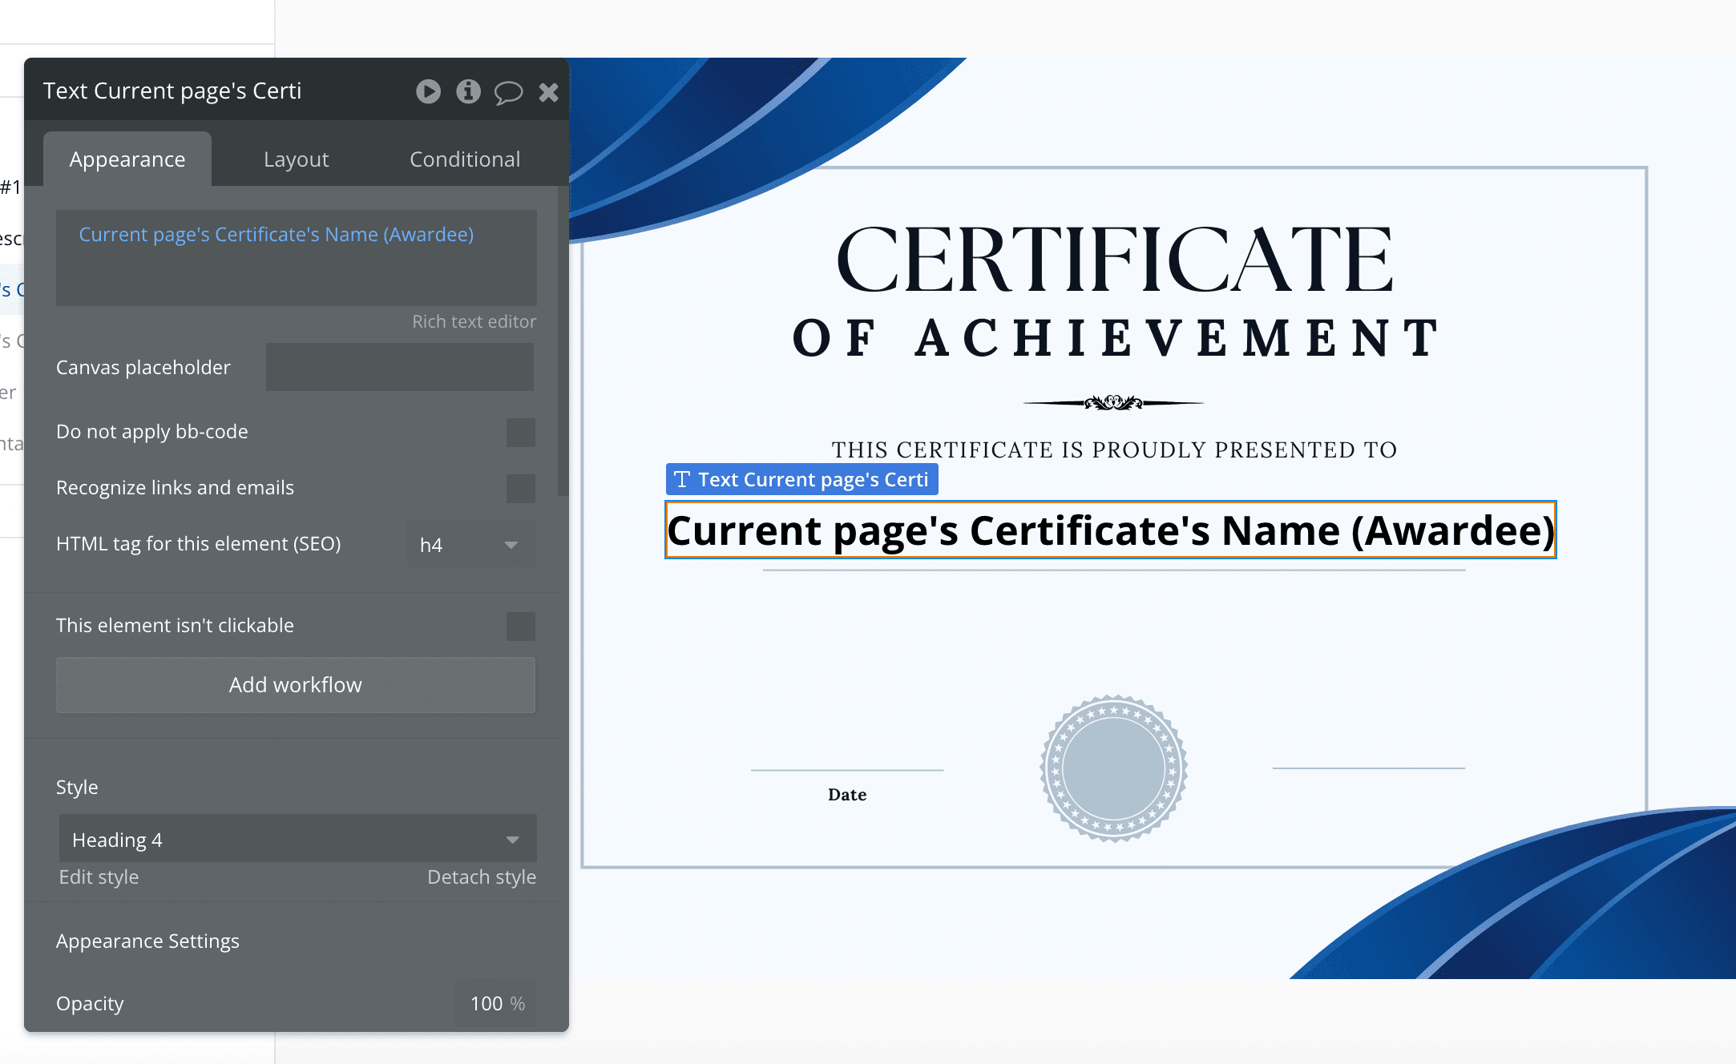Image resolution: width=1736 pixels, height=1064 pixels.
Task: Open the Conditional tab
Action: click(x=464, y=159)
